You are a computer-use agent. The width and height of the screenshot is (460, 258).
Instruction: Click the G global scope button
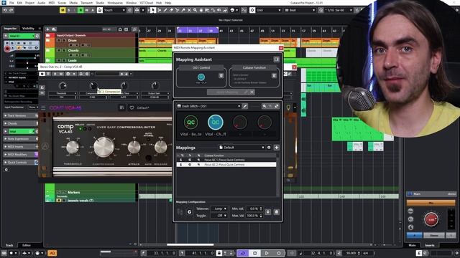[x=189, y=212]
